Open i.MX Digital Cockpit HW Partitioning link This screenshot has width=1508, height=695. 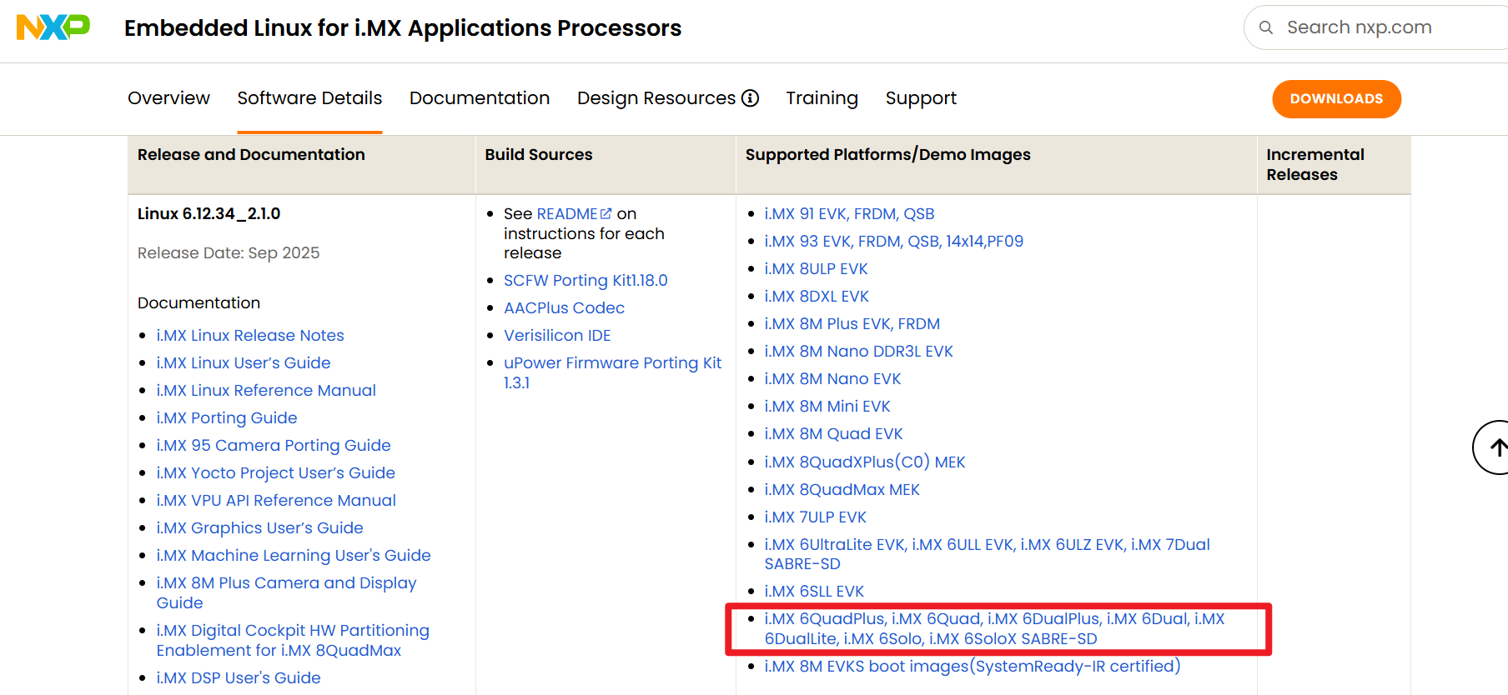[293, 640]
